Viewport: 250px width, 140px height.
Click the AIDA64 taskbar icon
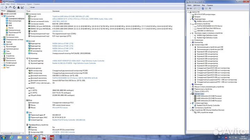coord(52,138)
